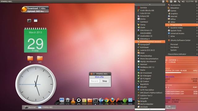Viewport: 198px width, 111px height.
Task: Open Office submenu
Action: pos(182,19)
